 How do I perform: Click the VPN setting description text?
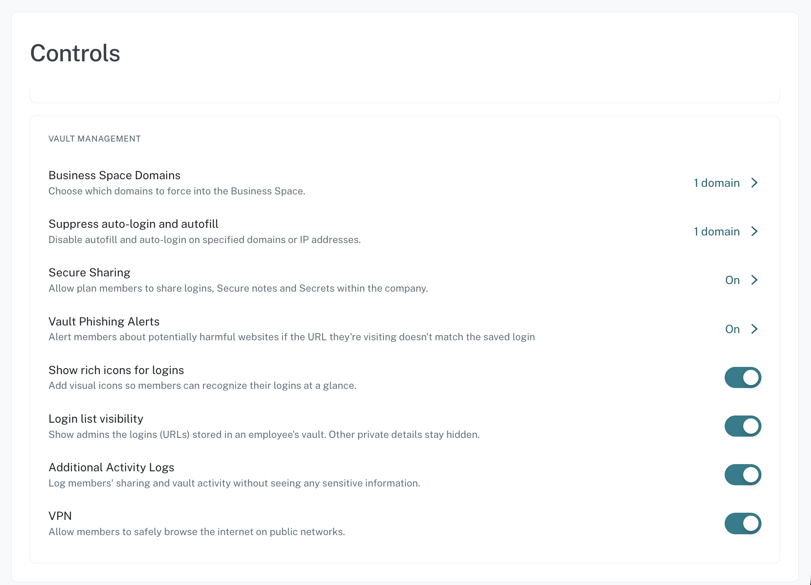tap(197, 532)
